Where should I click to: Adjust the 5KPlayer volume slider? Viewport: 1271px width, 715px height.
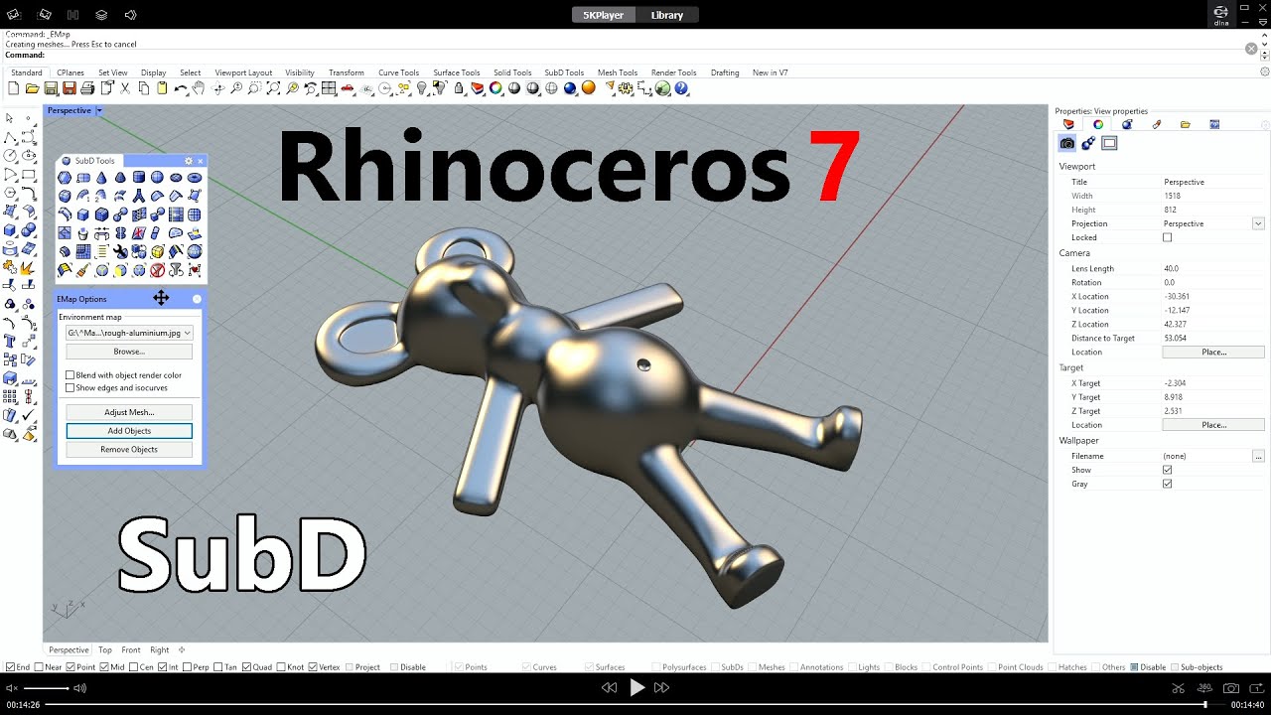pyautogui.click(x=47, y=688)
